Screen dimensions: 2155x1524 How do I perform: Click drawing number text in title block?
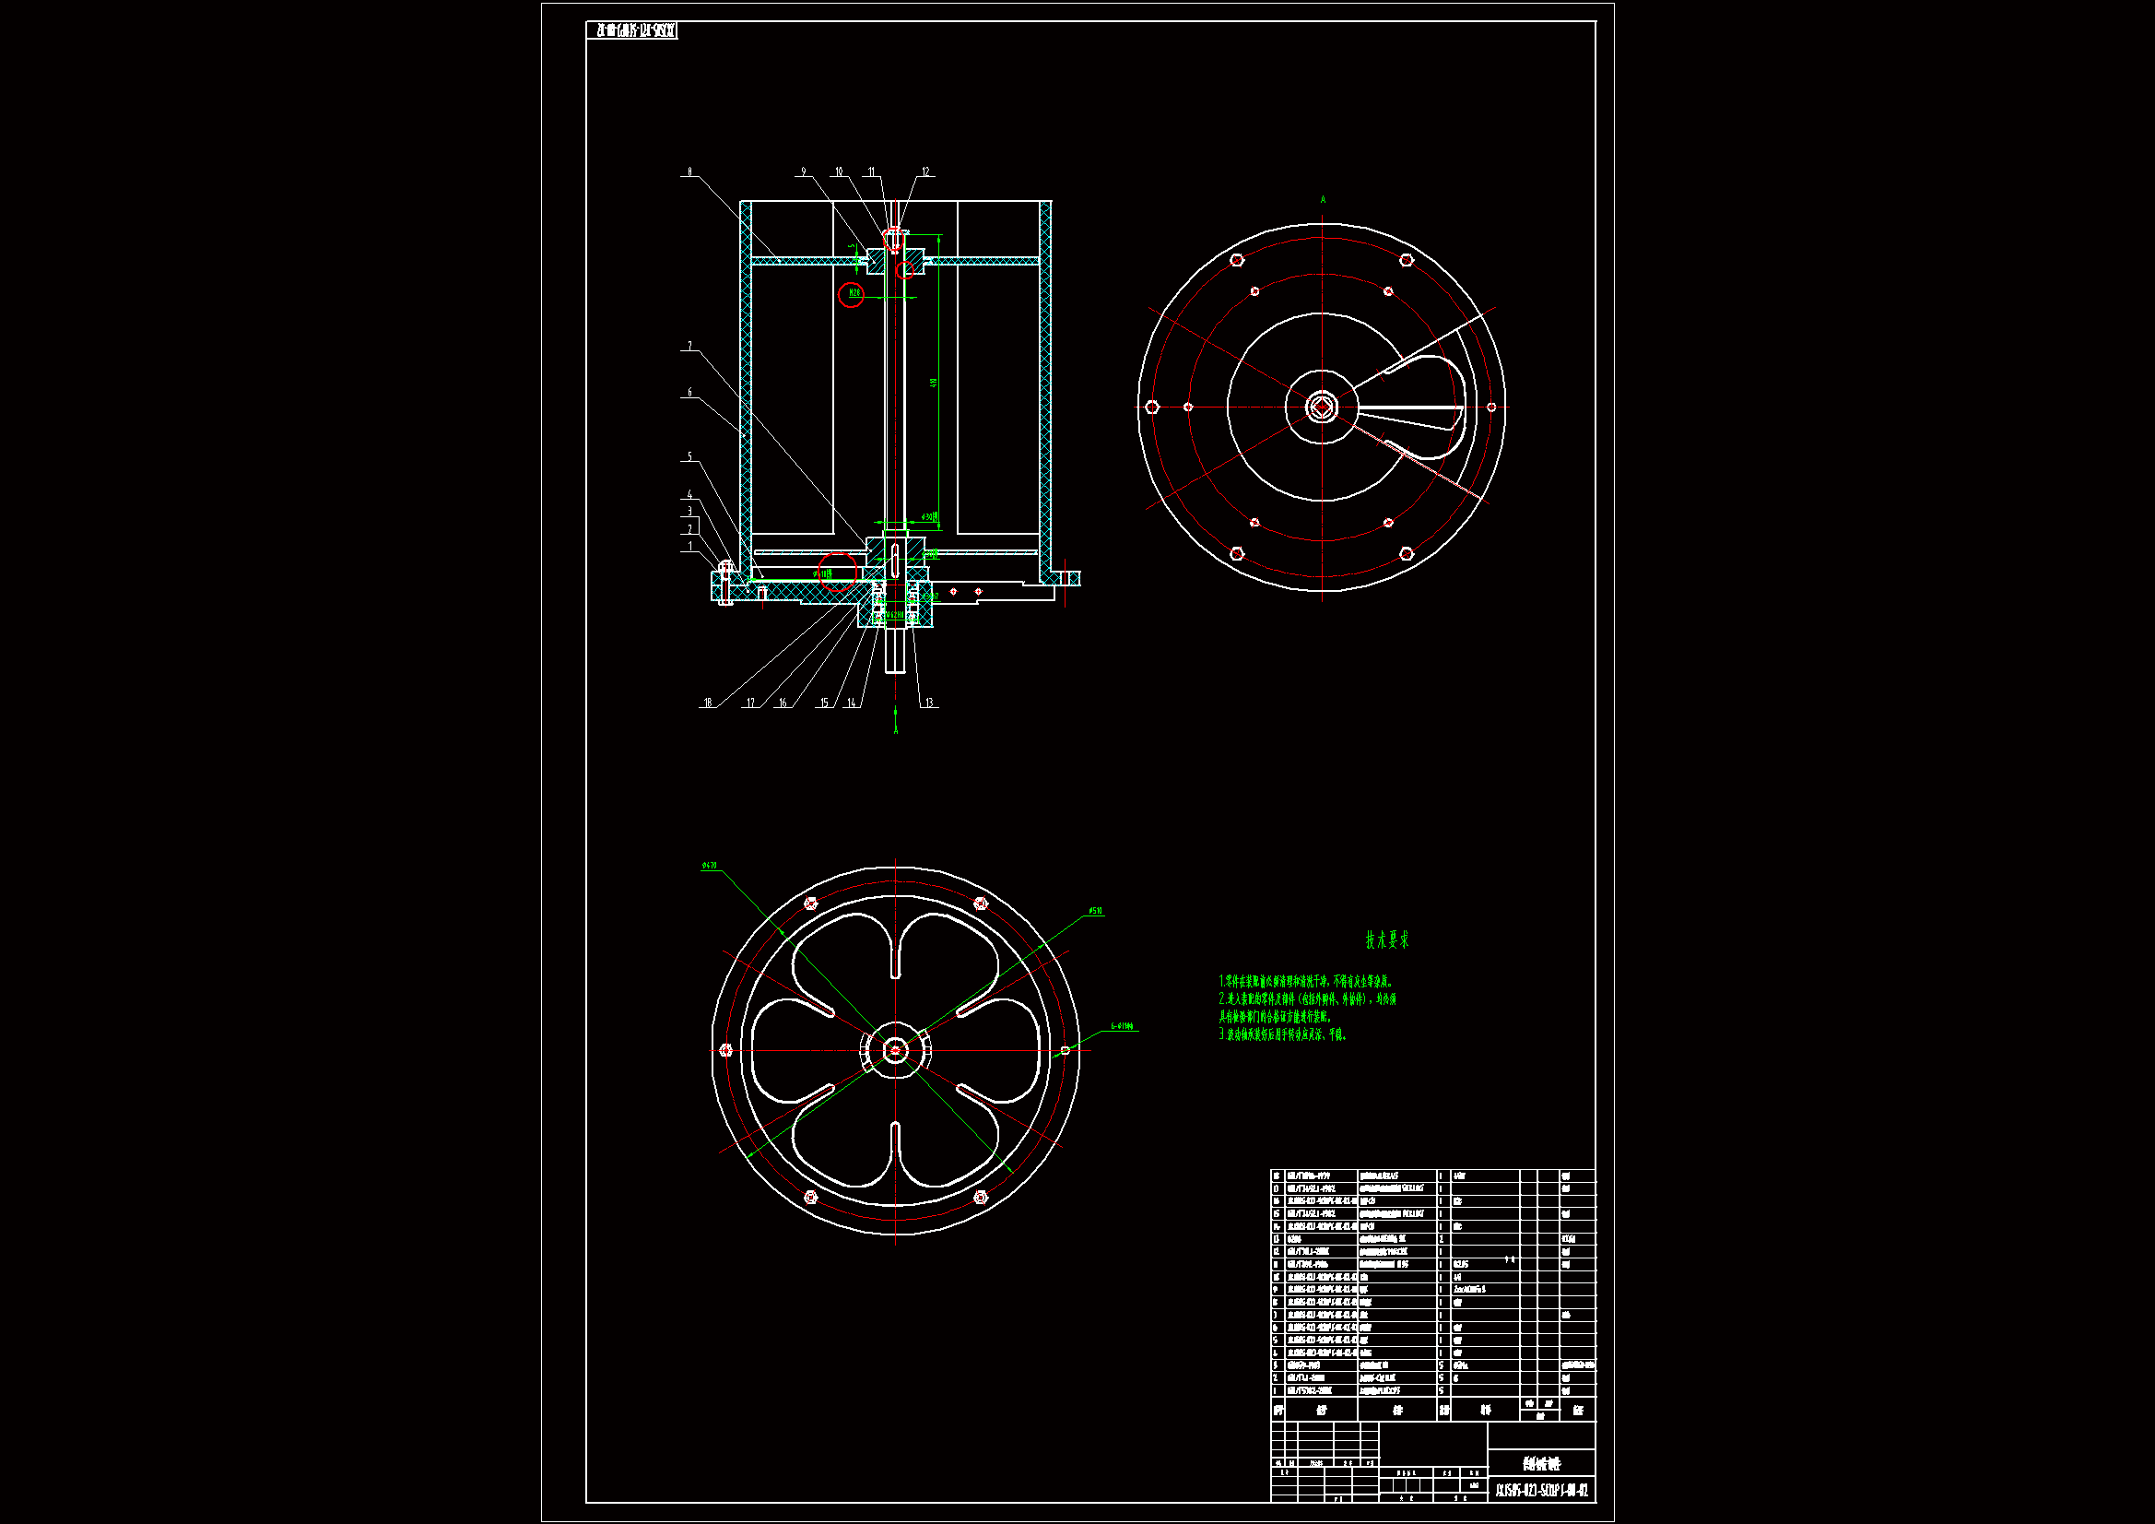(x=1541, y=1490)
